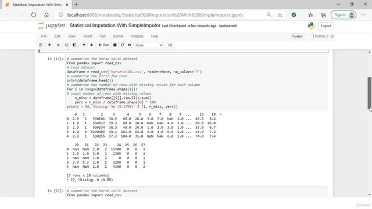Rename the notebook title Statistical Imputation With SimpleImputer

[x=115, y=26]
